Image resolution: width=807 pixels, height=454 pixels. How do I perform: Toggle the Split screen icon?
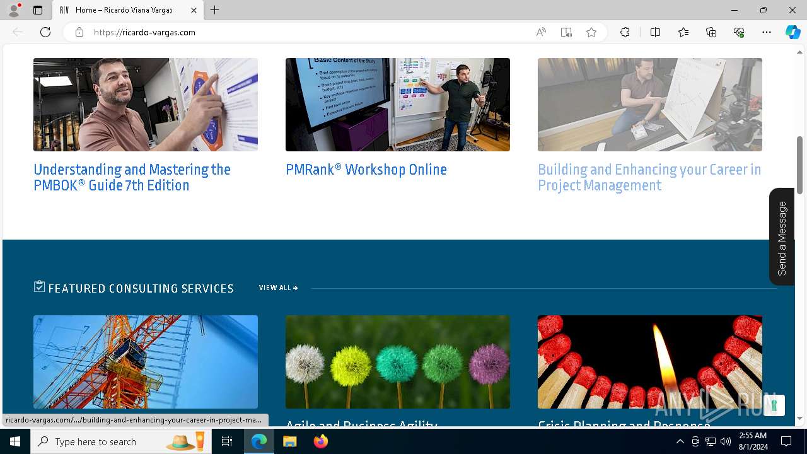click(655, 32)
